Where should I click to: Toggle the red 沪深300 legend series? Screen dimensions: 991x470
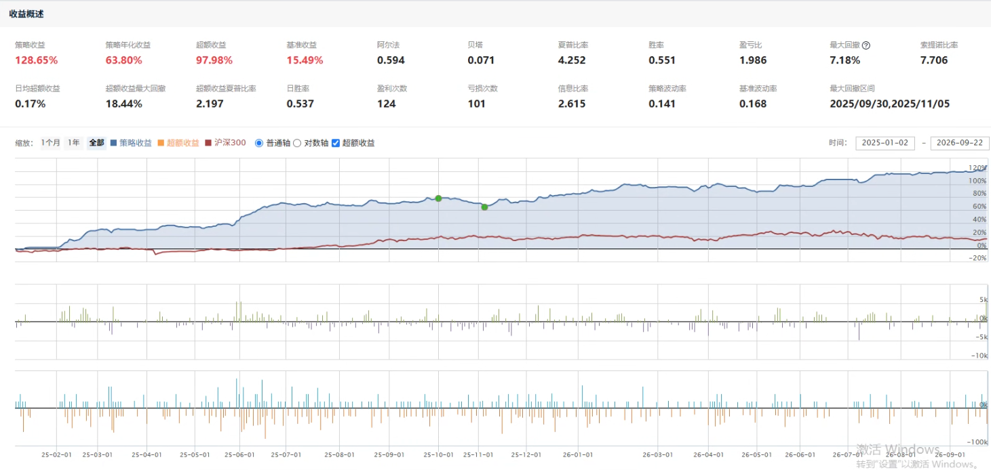(225, 143)
